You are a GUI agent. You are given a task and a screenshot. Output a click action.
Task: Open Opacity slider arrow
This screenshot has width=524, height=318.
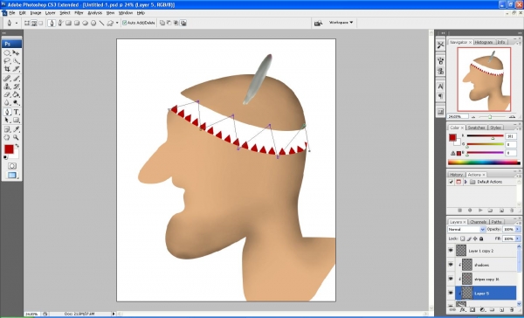tap(518, 230)
